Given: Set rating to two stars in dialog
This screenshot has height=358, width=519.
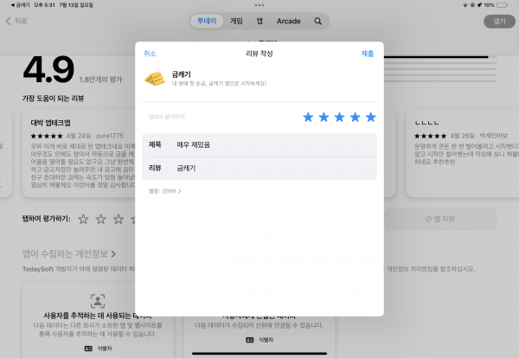Looking at the screenshot, I should 324,117.
